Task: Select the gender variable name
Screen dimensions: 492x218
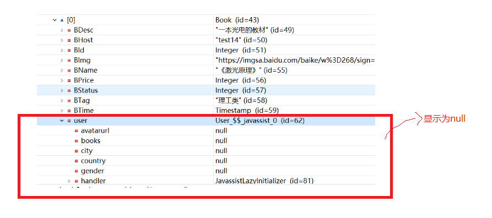Action: click(92, 171)
